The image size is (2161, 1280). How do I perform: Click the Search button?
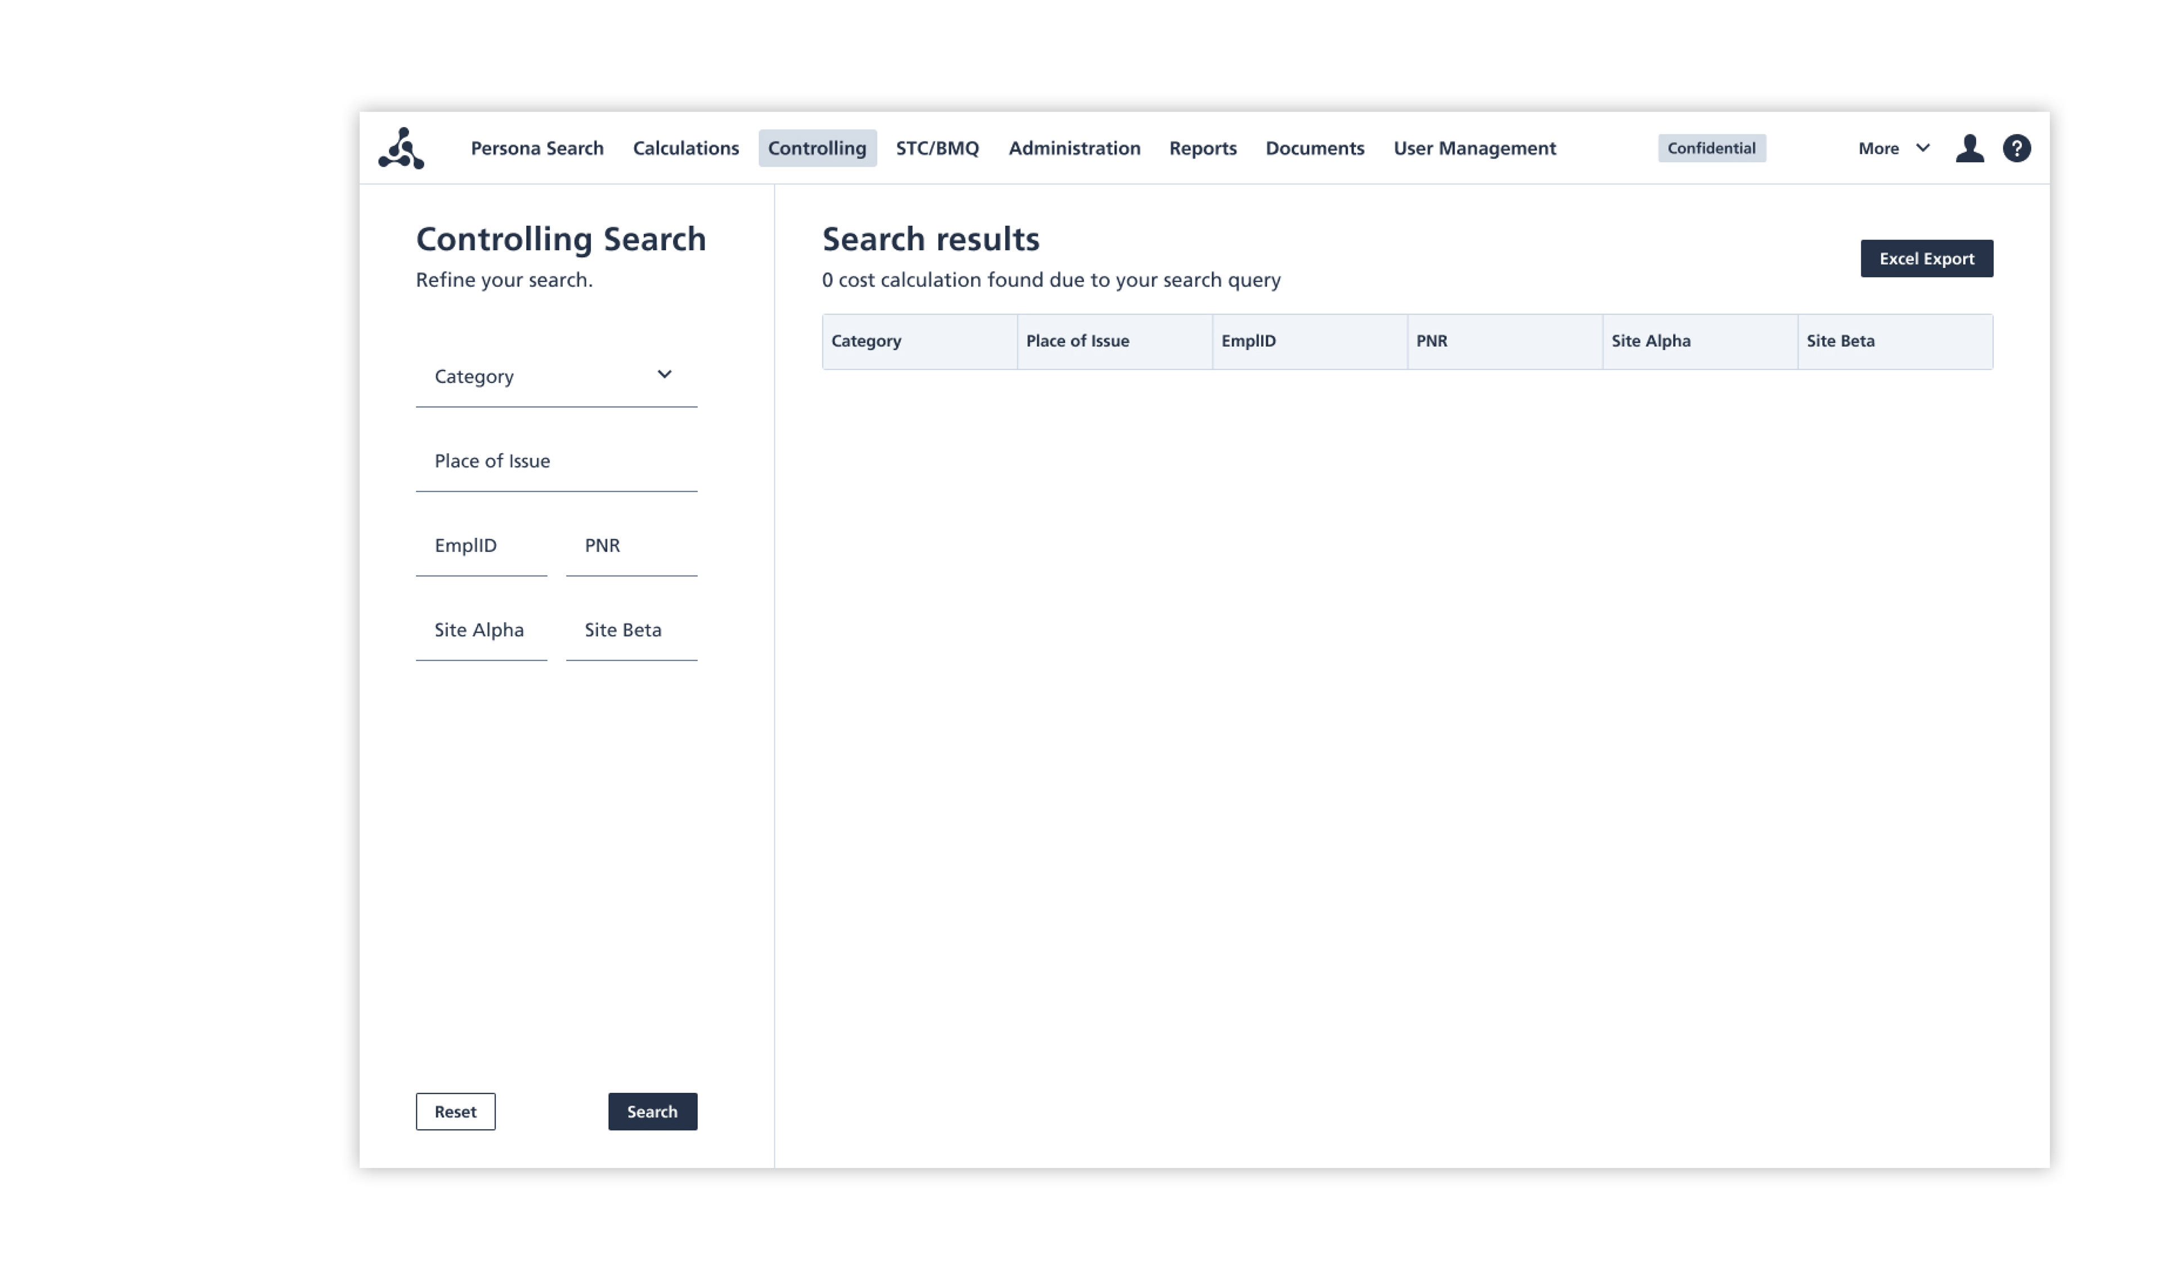[x=651, y=1111]
